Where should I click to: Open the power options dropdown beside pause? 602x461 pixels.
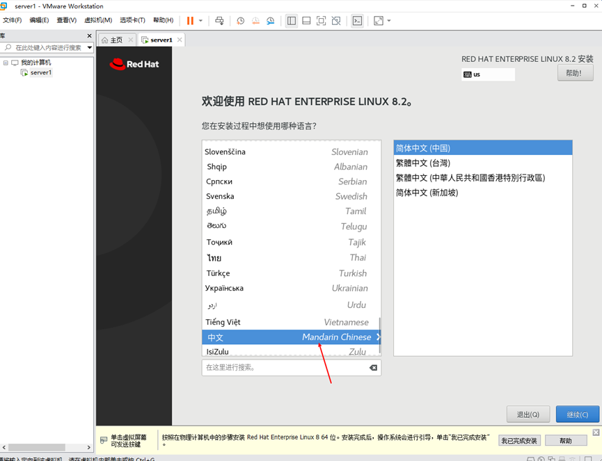200,21
